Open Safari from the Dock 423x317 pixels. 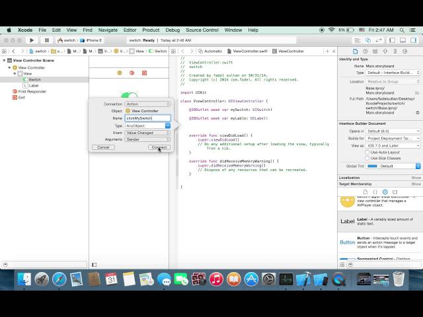point(59,279)
